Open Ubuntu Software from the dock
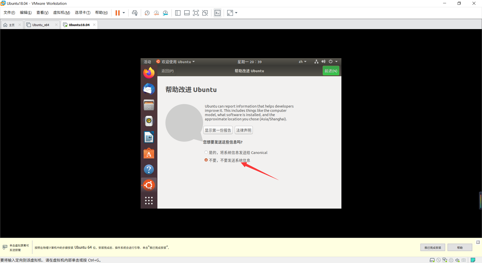This screenshot has height=263, width=482. coord(149,153)
